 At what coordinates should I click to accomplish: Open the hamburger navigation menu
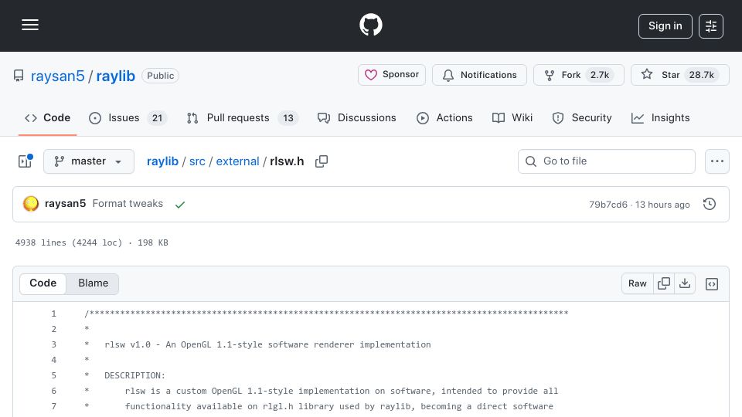coord(30,25)
